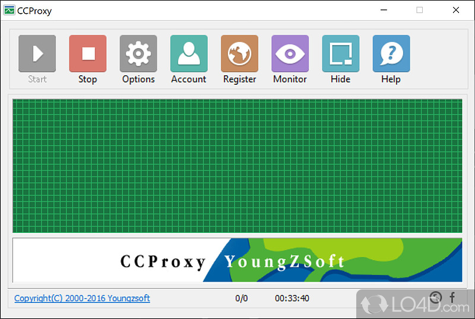Hide the window with the Hide icon
The image size is (475, 319).
(341, 53)
